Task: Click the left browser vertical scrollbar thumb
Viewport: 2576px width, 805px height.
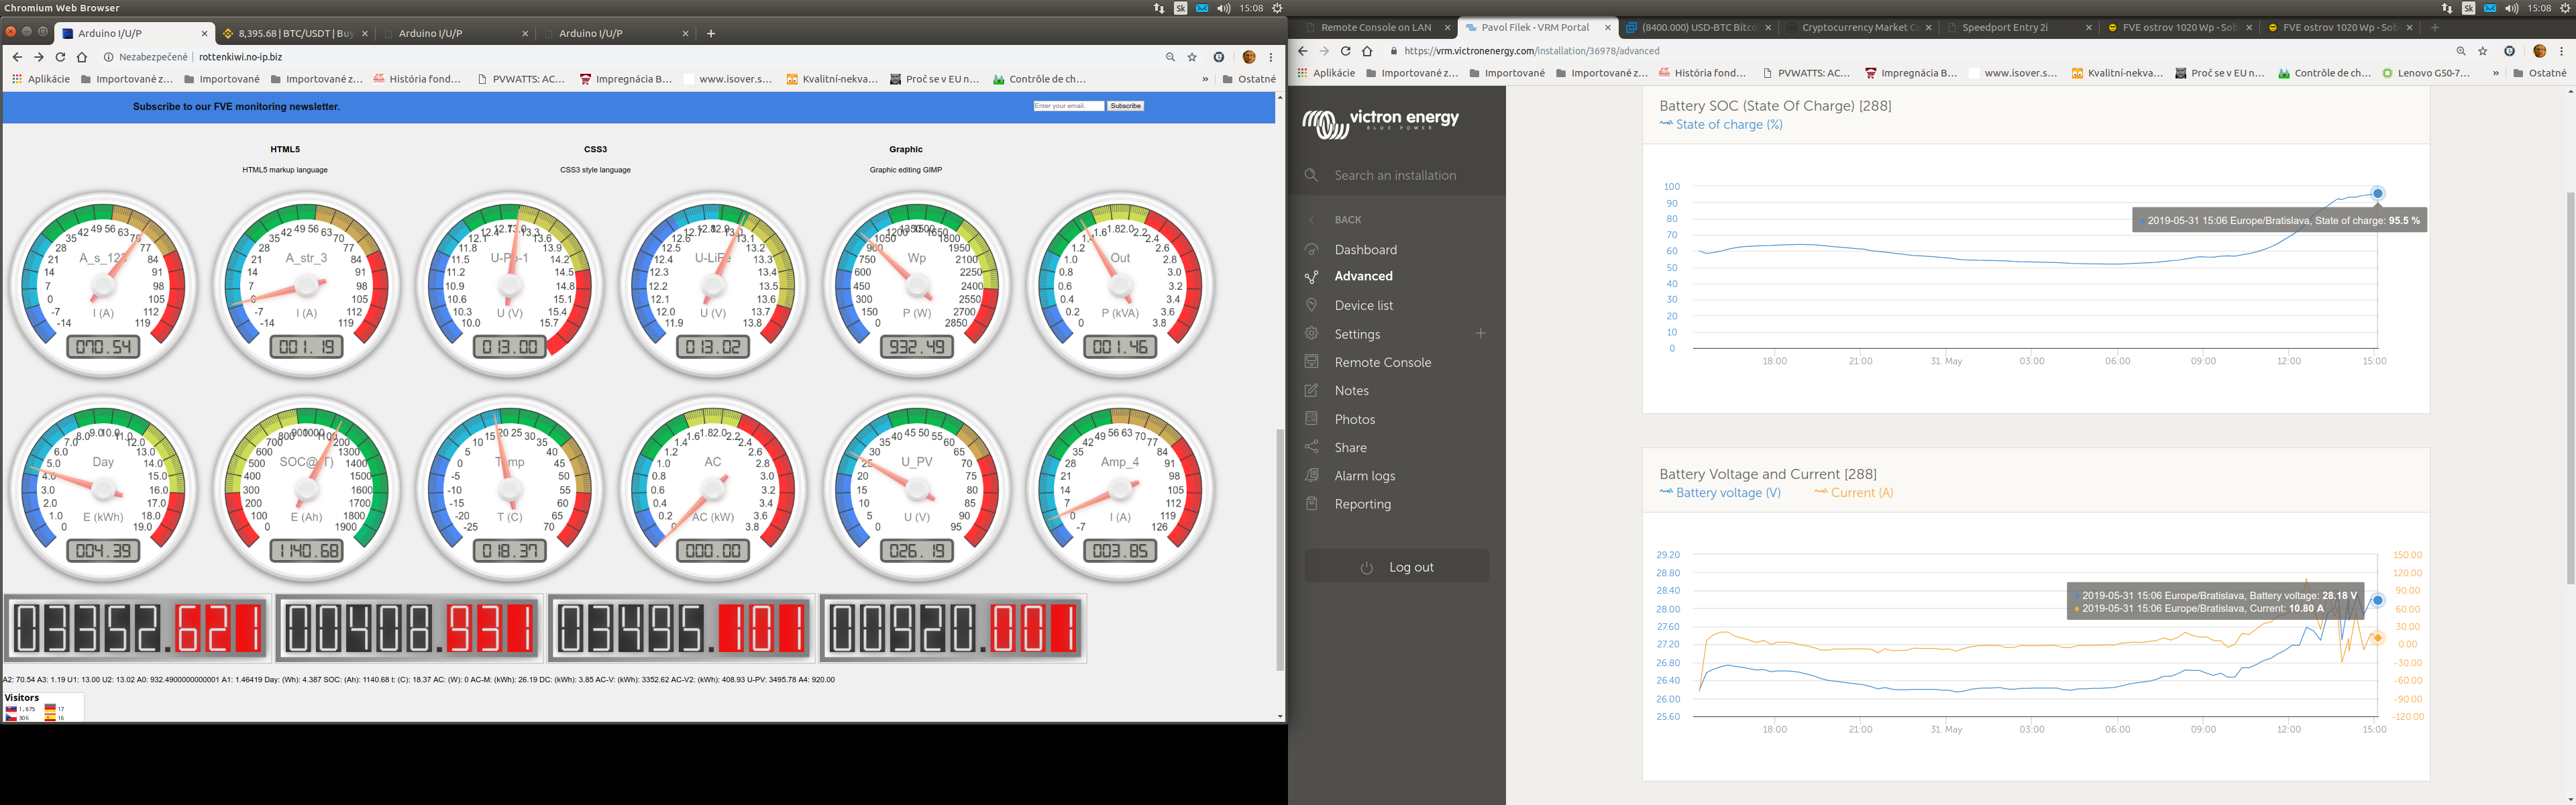Action: coord(1280,550)
